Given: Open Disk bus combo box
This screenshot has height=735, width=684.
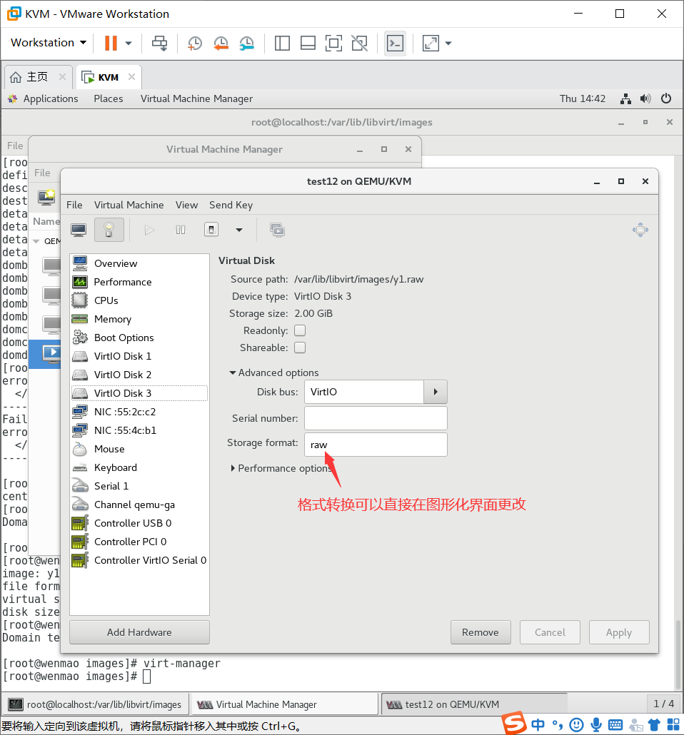Looking at the screenshot, I should pos(364,392).
